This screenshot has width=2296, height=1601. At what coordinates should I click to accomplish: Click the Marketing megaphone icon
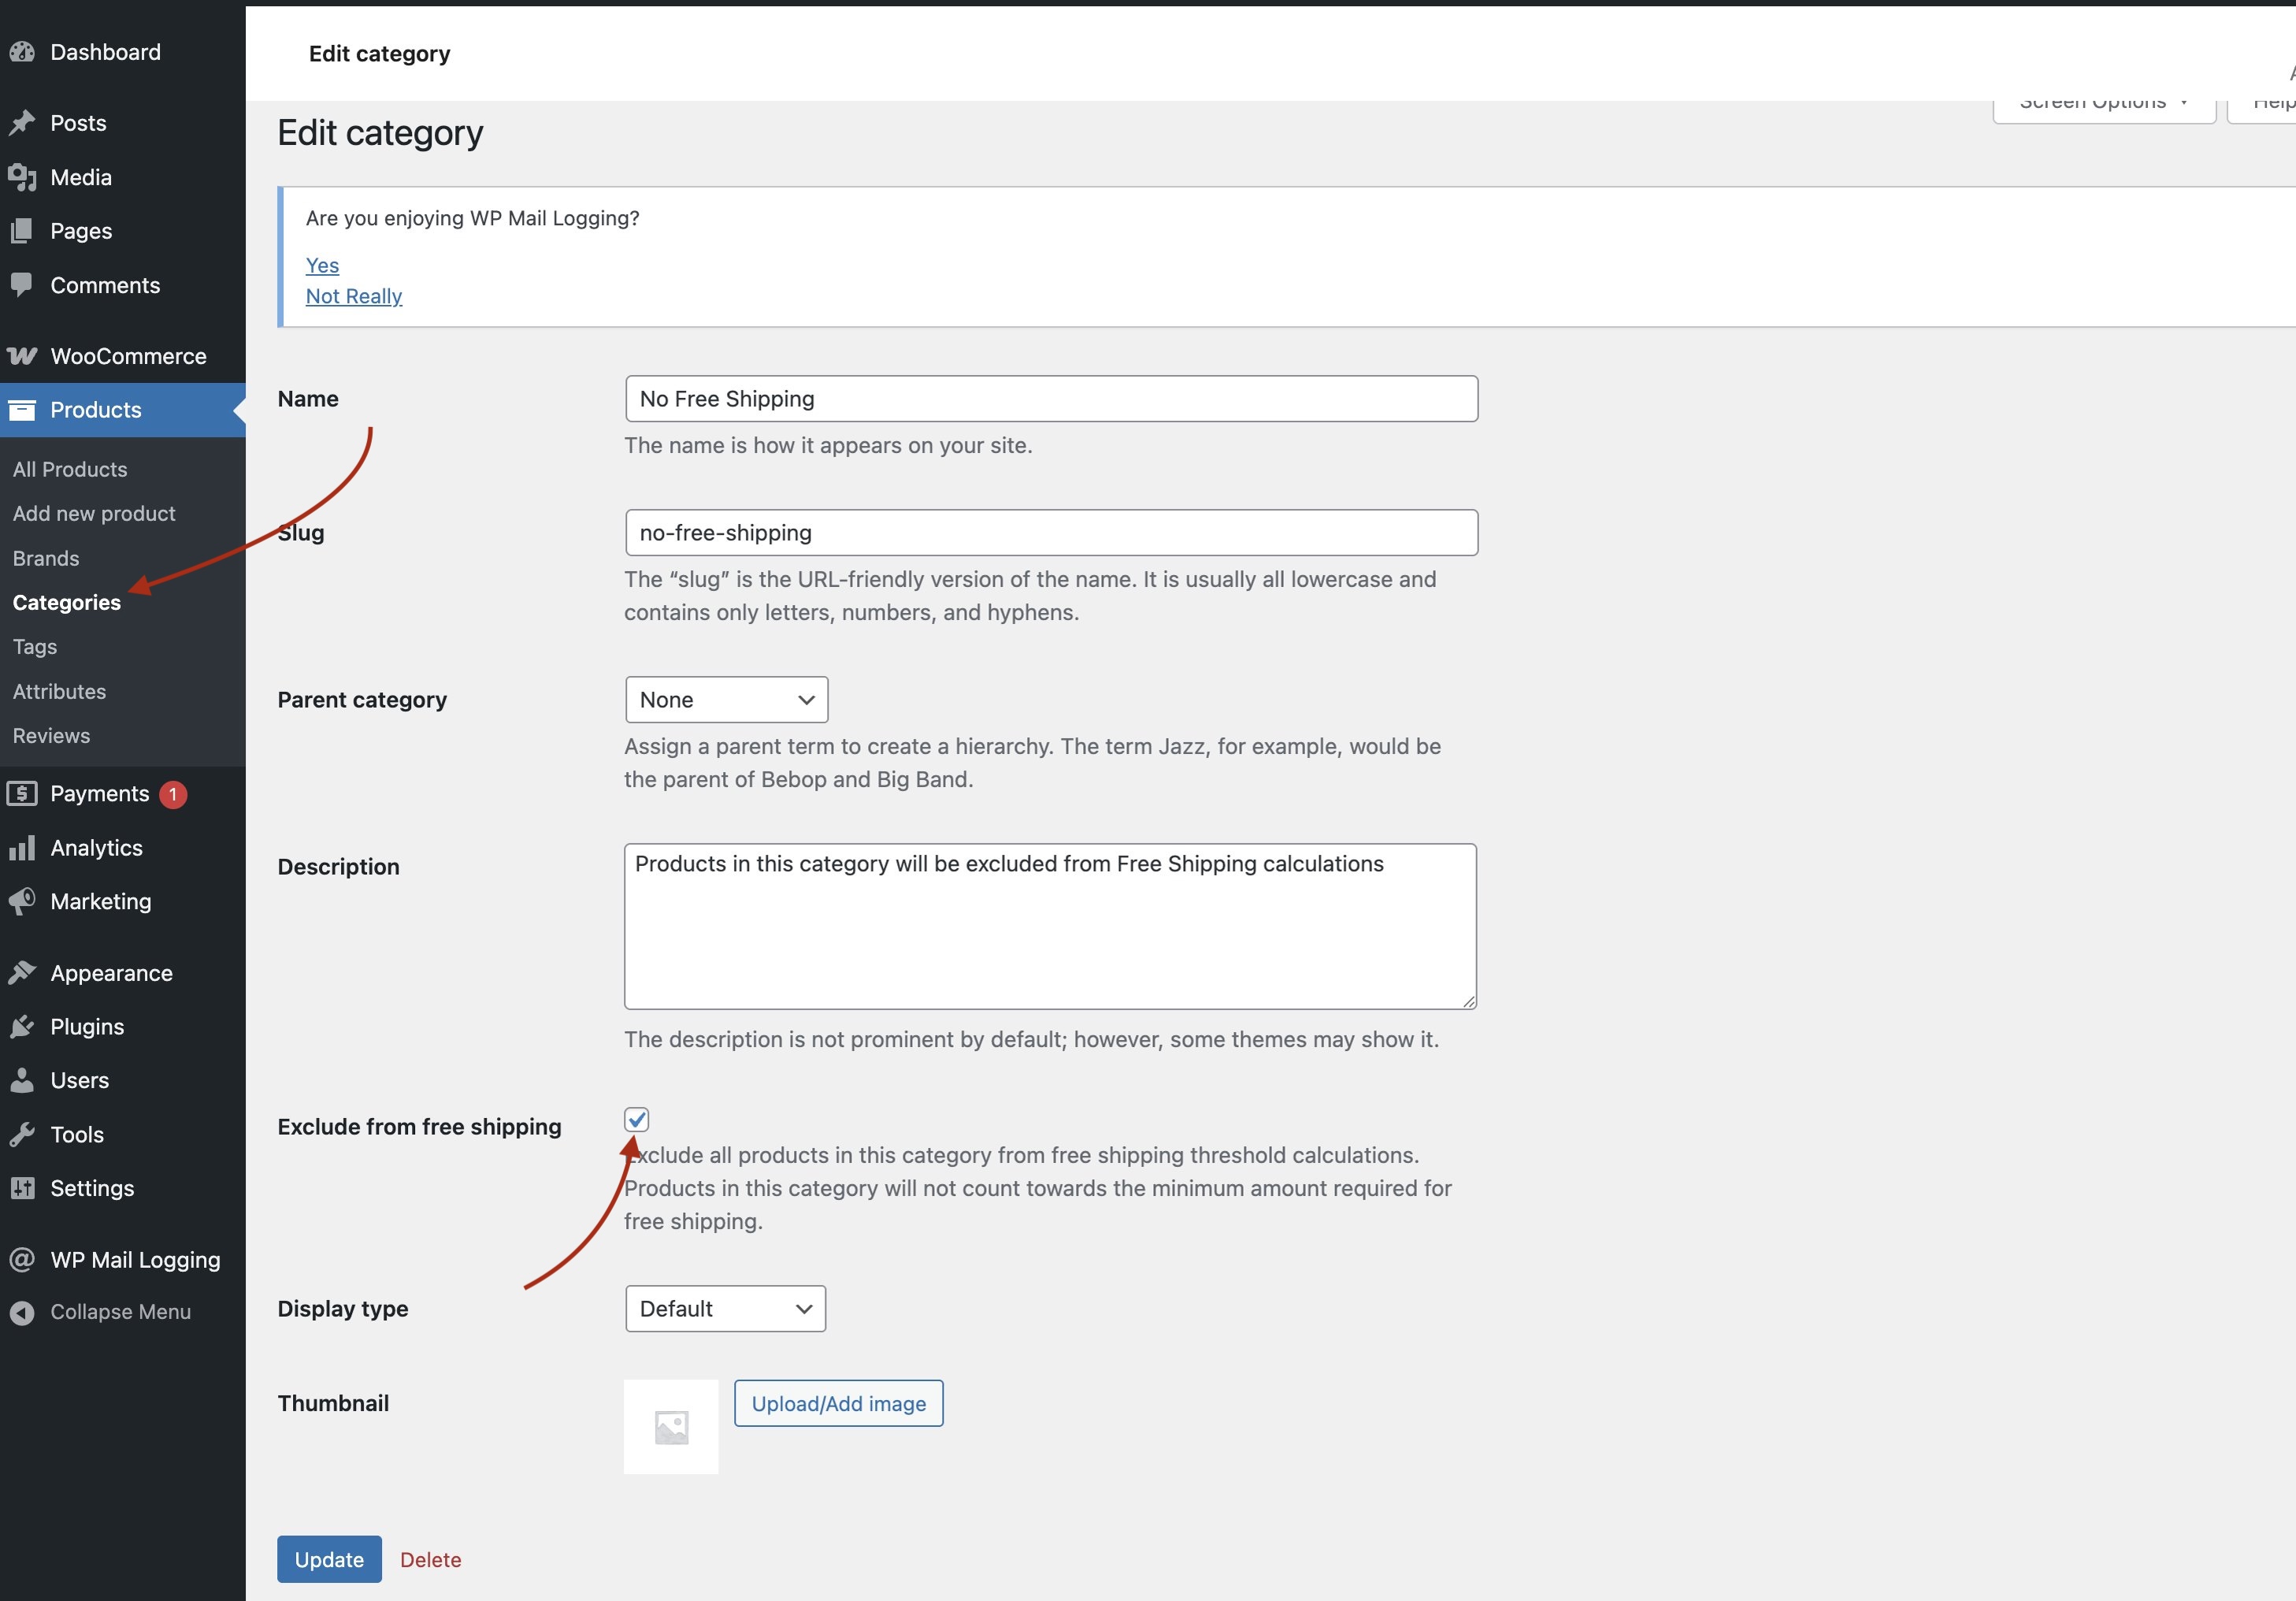[22, 902]
